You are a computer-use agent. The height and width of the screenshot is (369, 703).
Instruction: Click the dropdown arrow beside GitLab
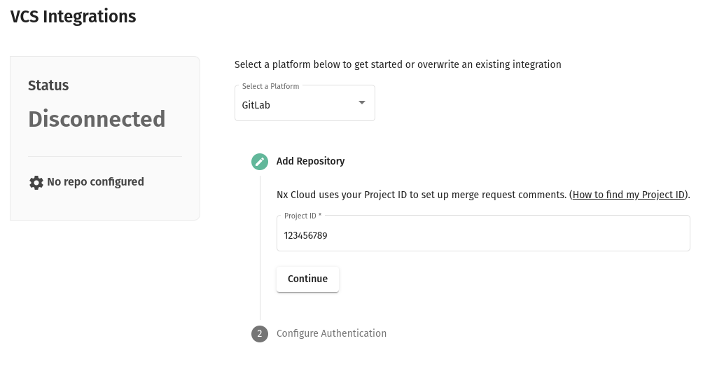[361, 102]
